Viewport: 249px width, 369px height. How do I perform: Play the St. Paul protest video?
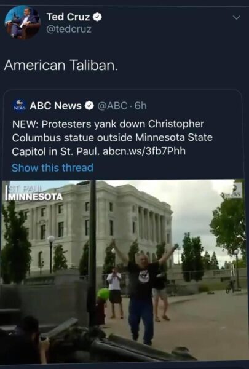coord(122,271)
